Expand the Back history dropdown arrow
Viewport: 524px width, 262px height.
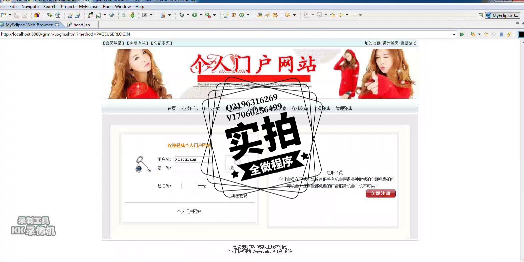point(347,15)
